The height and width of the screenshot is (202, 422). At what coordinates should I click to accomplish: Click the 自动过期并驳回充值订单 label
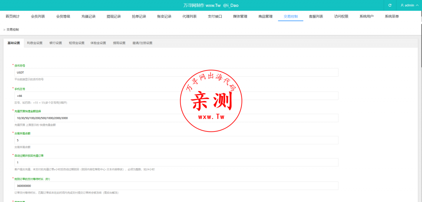29,155
